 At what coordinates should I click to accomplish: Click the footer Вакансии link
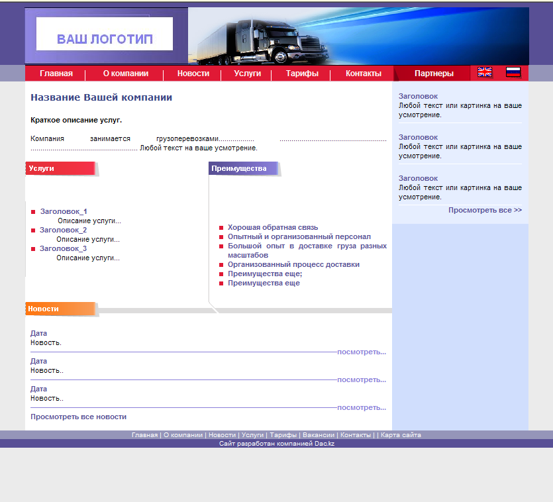(x=319, y=435)
